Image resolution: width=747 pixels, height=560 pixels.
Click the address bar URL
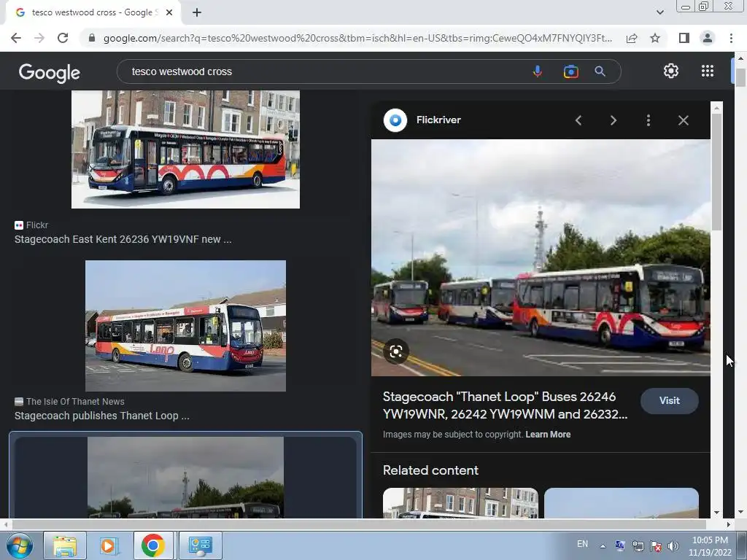357,38
